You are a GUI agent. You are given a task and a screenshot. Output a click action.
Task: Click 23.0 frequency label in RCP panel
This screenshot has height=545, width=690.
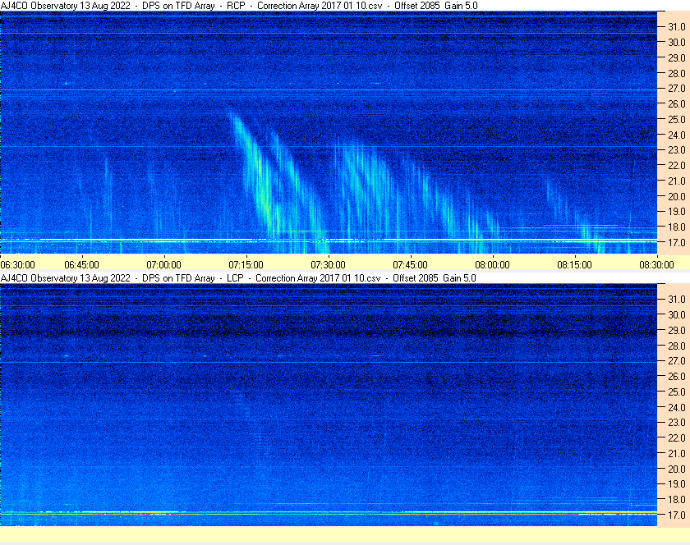click(x=677, y=150)
